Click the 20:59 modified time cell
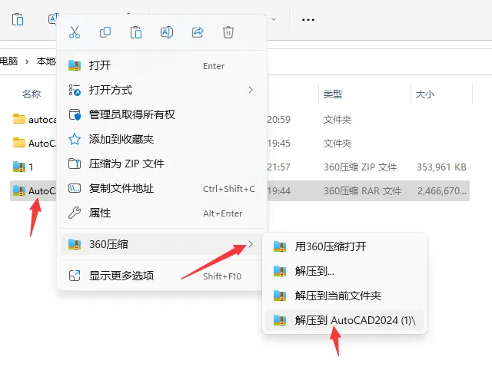The height and width of the screenshot is (367, 492). pyautogui.click(x=278, y=120)
